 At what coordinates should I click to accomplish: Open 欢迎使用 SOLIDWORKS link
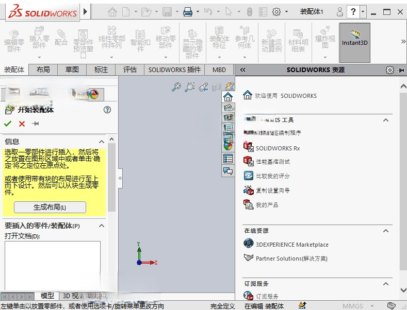tap(280, 96)
